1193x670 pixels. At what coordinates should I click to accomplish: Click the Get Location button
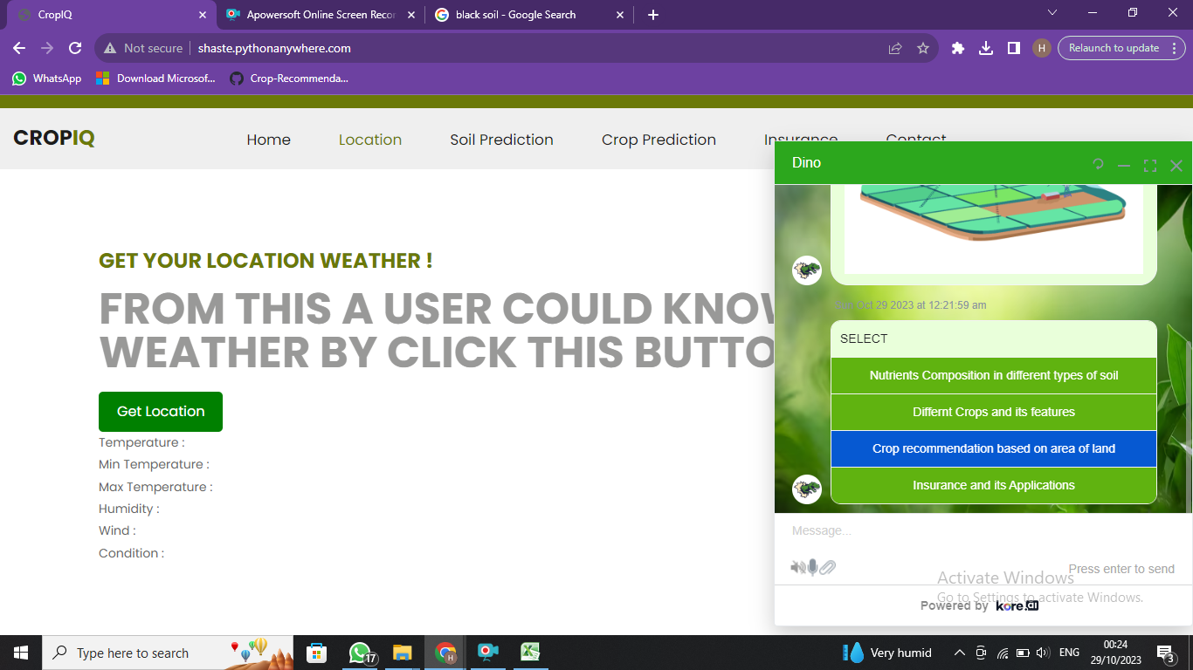[x=161, y=412]
